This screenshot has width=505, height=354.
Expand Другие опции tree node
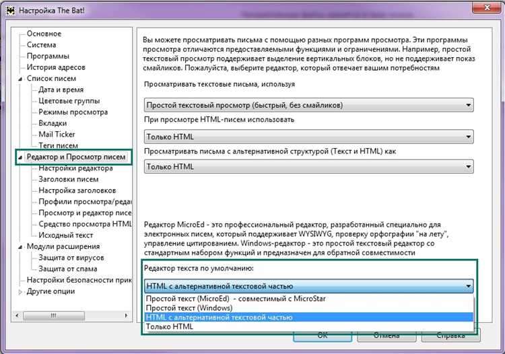click(x=20, y=292)
